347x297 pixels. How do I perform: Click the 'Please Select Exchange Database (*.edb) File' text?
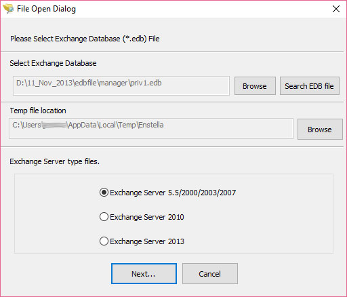pyautogui.click(x=85, y=39)
